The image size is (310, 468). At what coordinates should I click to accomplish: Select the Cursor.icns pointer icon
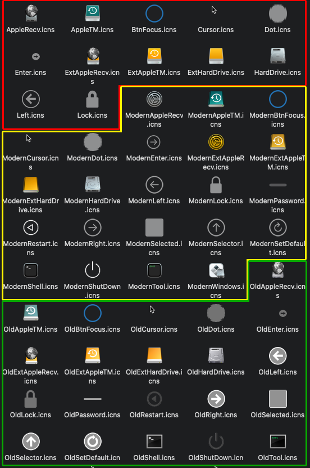coord(214,10)
